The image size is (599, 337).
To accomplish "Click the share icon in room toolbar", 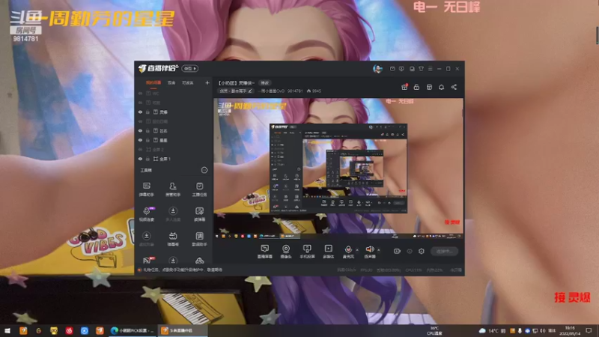I will click(x=454, y=87).
